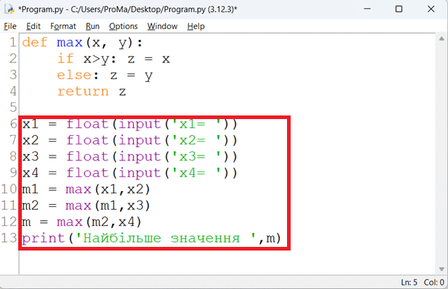Image resolution: width=448 pixels, height=289 pixels.
Task: Click the Python file icon in title bar
Action: [9, 9]
